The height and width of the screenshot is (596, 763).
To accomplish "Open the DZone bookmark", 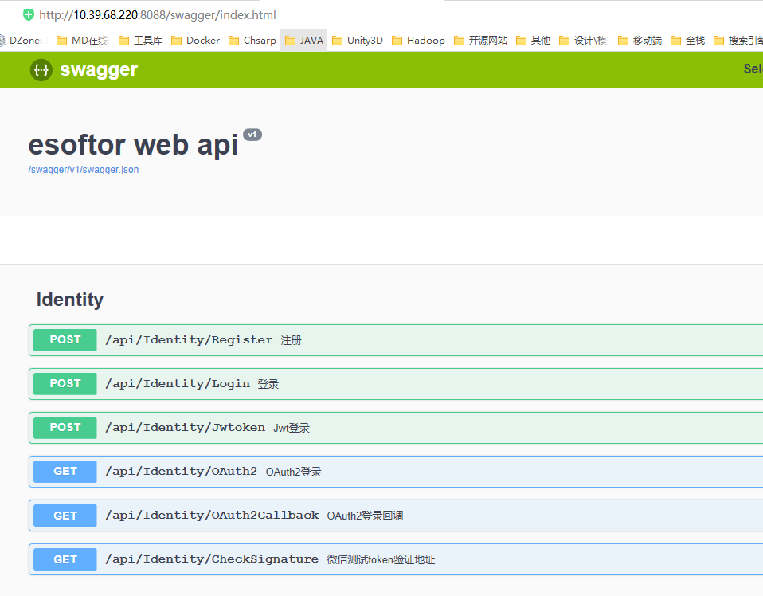I will [22, 41].
